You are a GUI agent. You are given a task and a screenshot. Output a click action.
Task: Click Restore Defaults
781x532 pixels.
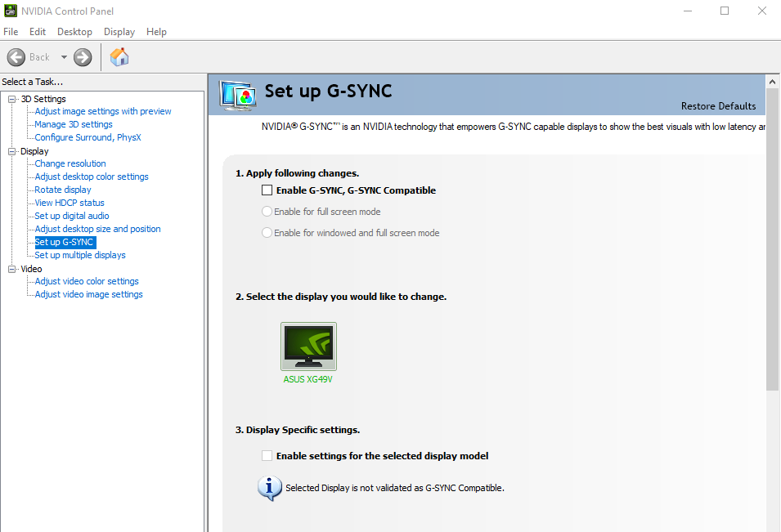(x=717, y=105)
